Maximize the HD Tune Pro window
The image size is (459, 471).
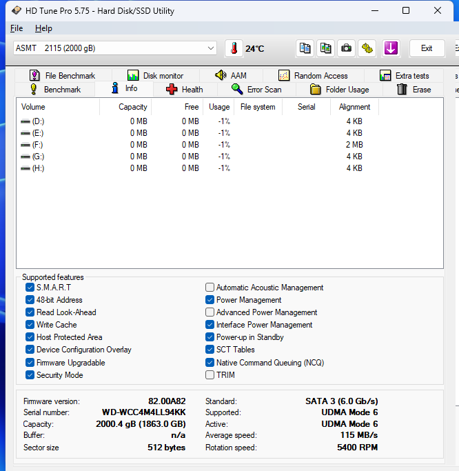point(406,10)
